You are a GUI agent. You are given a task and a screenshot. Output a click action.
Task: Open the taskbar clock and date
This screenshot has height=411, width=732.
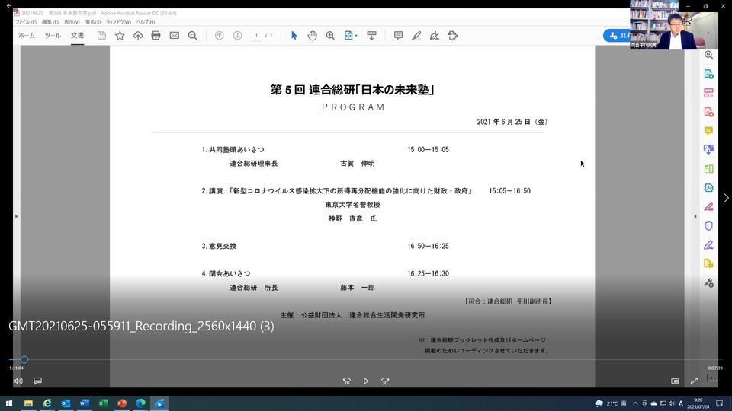(x=698, y=403)
